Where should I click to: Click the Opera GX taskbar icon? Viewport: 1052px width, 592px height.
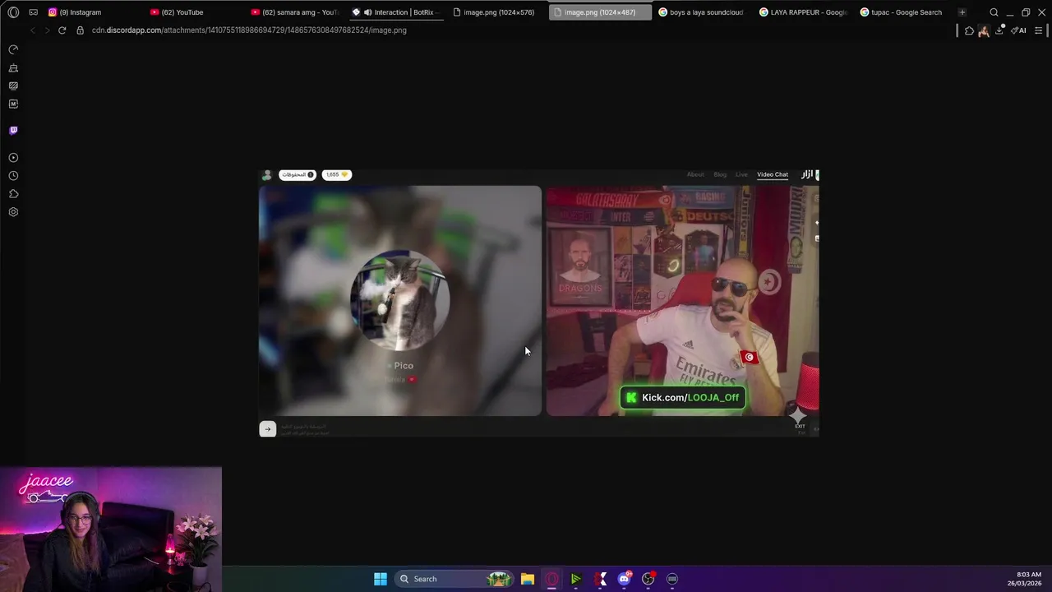(x=551, y=579)
